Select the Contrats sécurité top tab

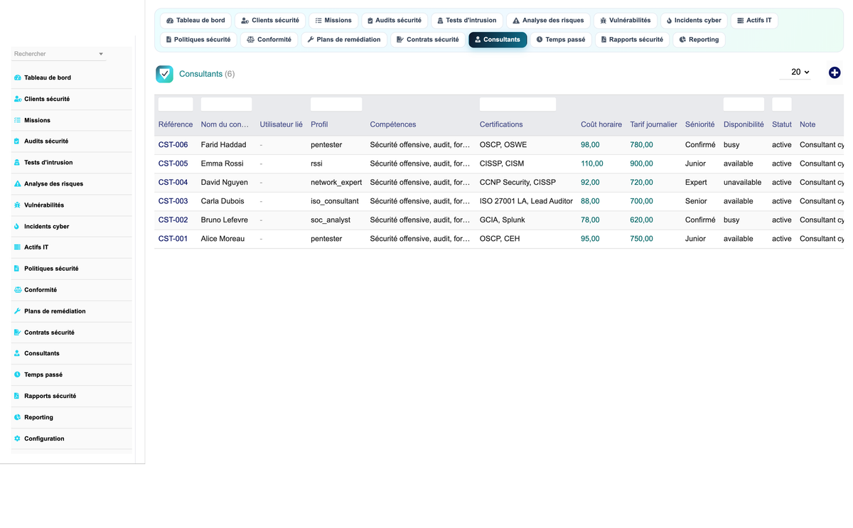tap(428, 40)
